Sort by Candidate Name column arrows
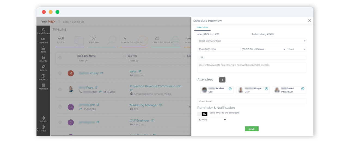 point(125,56)
